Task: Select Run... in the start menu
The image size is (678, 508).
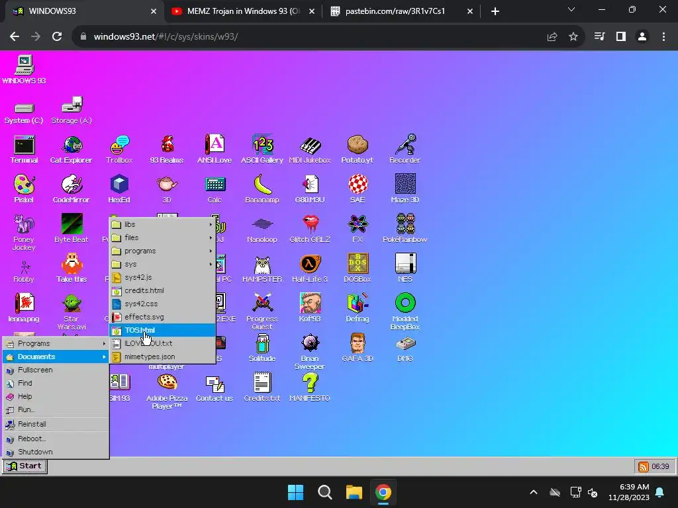Action: pos(56,409)
